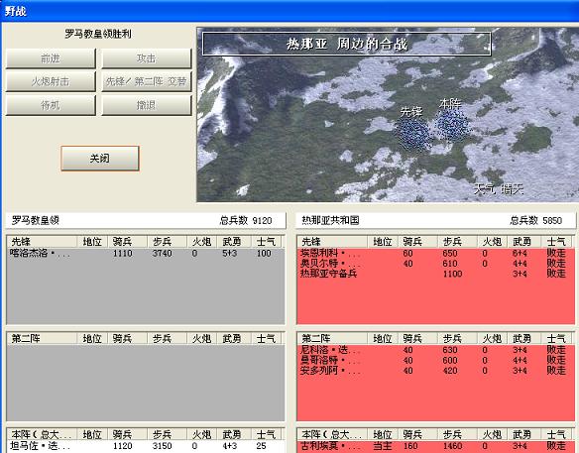Viewport: 579px width, 453px height.
Task: Click the 攻击 attack button
Action: point(147,58)
